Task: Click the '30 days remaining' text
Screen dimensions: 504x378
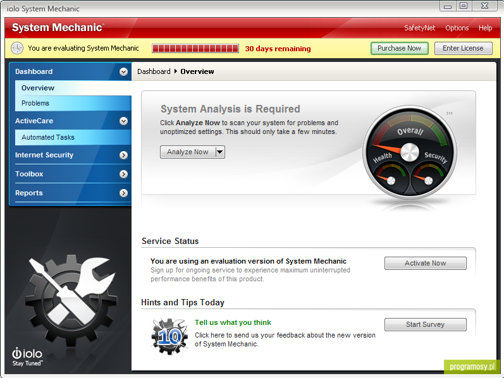Action: (x=278, y=49)
